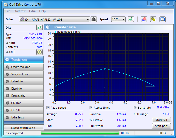Save results with the floppy disk icon
This screenshot has height=138, width=176.
pos(162,19)
